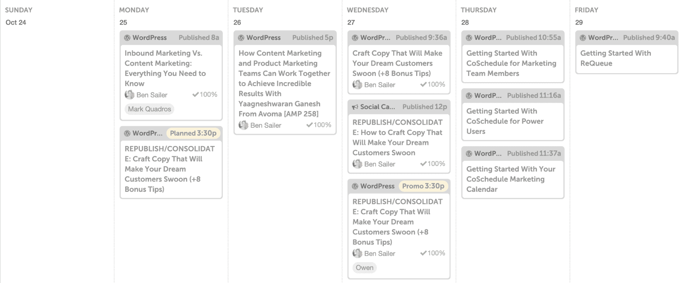Click the Mark Quadros tag on Monday's post
Viewport: 683px width, 283px height.
149,109
